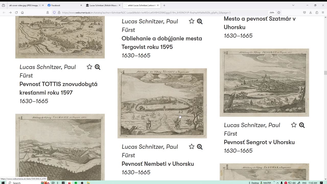
Task: Magnify the Tergovist siege artwork
Action: click(x=200, y=21)
